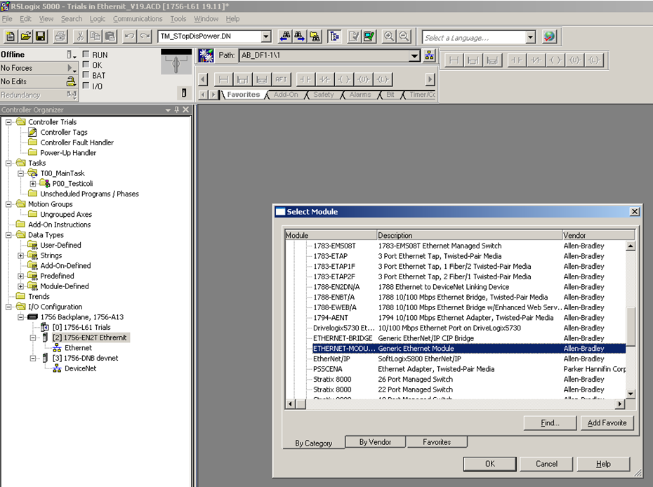Click the Paste clipboard icon
The image size is (653, 487).
click(x=110, y=36)
